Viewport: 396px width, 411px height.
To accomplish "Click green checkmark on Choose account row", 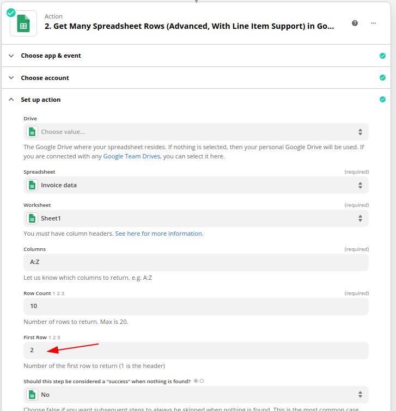I will point(382,78).
